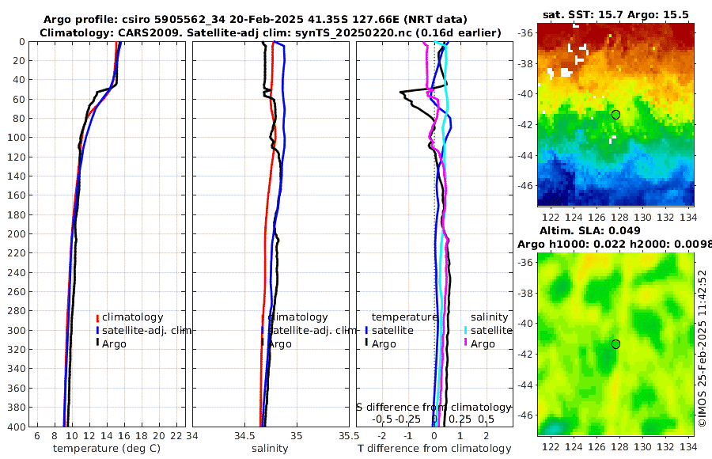This screenshot has height=459, width=712.
Task: Click 'temperature (deg C)' axis label
Action: pos(107,449)
